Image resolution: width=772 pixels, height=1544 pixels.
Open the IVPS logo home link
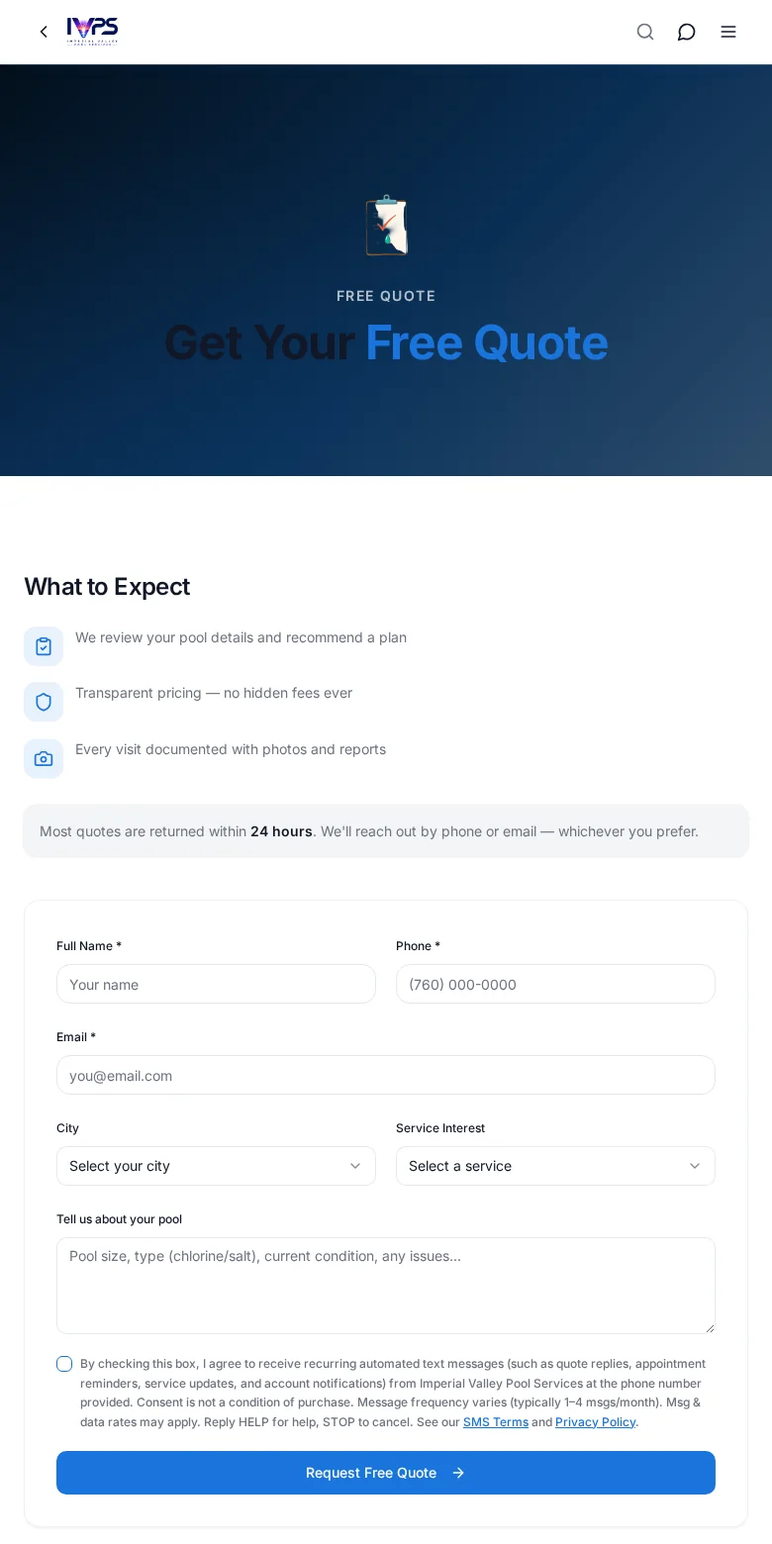[x=92, y=32]
